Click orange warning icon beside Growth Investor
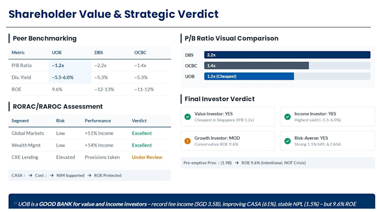This screenshot has height=212, width=377. click(187, 141)
